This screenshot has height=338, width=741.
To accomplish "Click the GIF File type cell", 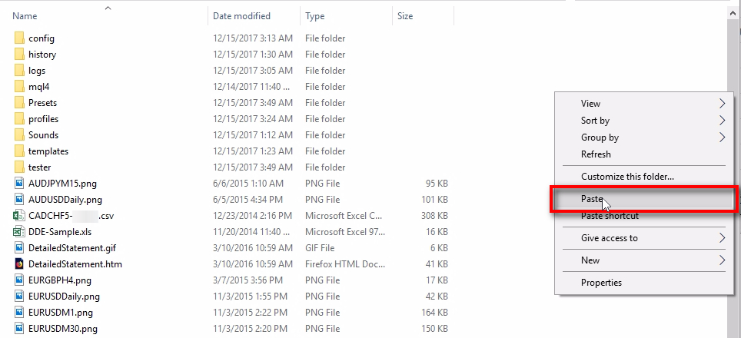I will tap(320, 248).
